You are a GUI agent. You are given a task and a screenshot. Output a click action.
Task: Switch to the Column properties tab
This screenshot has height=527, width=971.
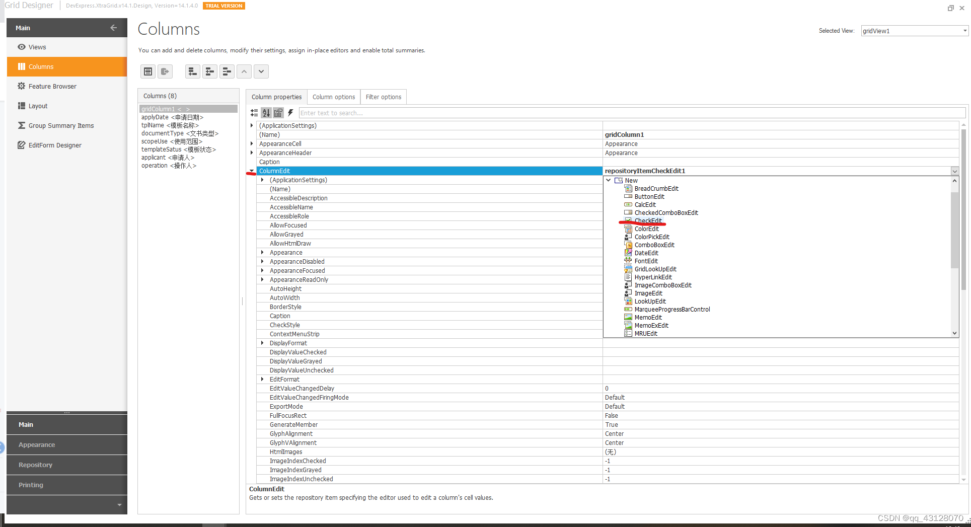276,97
